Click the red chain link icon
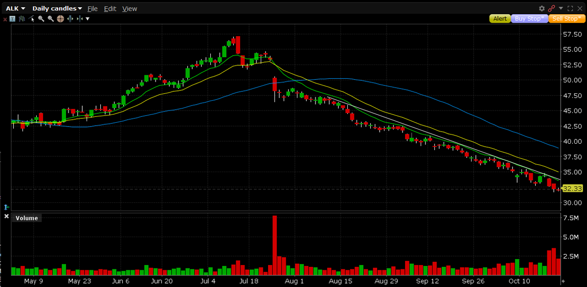The width and height of the screenshot is (587, 287). coord(551,8)
